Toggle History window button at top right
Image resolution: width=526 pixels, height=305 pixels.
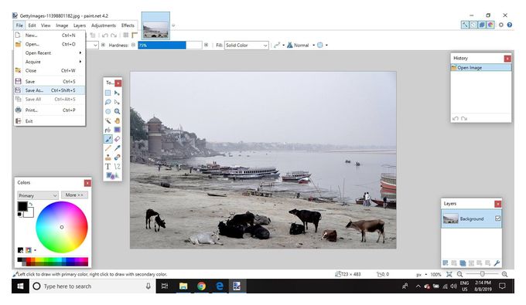(473, 25)
